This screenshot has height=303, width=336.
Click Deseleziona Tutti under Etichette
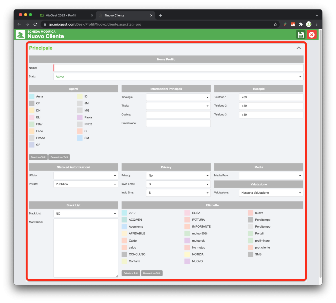pyautogui.click(x=152, y=273)
